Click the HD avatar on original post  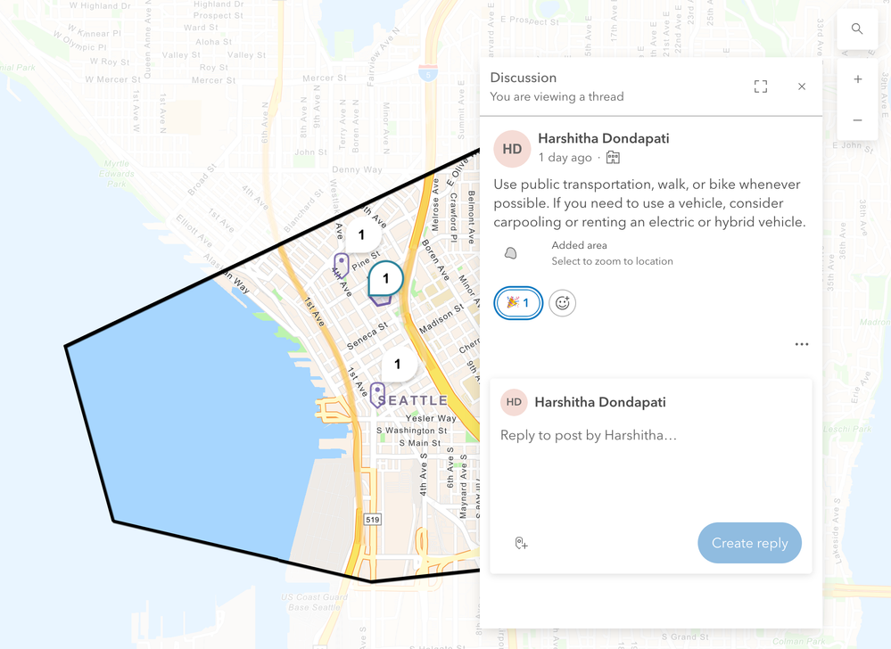tap(512, 149)
